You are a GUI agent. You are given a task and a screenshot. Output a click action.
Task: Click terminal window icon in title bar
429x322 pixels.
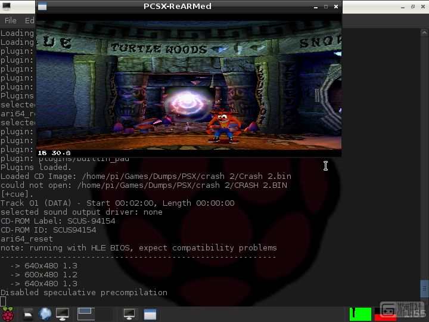[x=7, y=7]
